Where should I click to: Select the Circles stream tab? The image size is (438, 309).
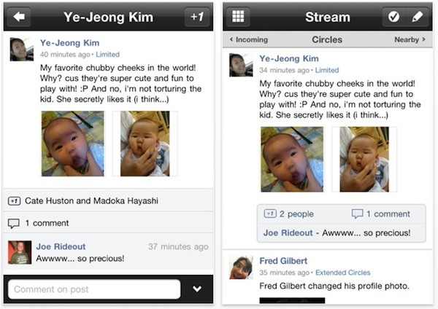[326, 40]
